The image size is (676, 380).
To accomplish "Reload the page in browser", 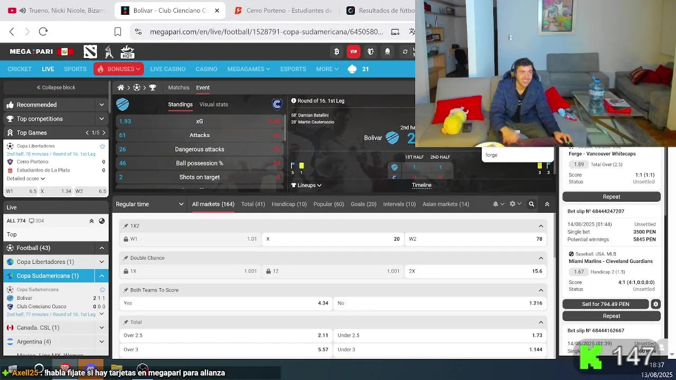I will tap(43, 32).
